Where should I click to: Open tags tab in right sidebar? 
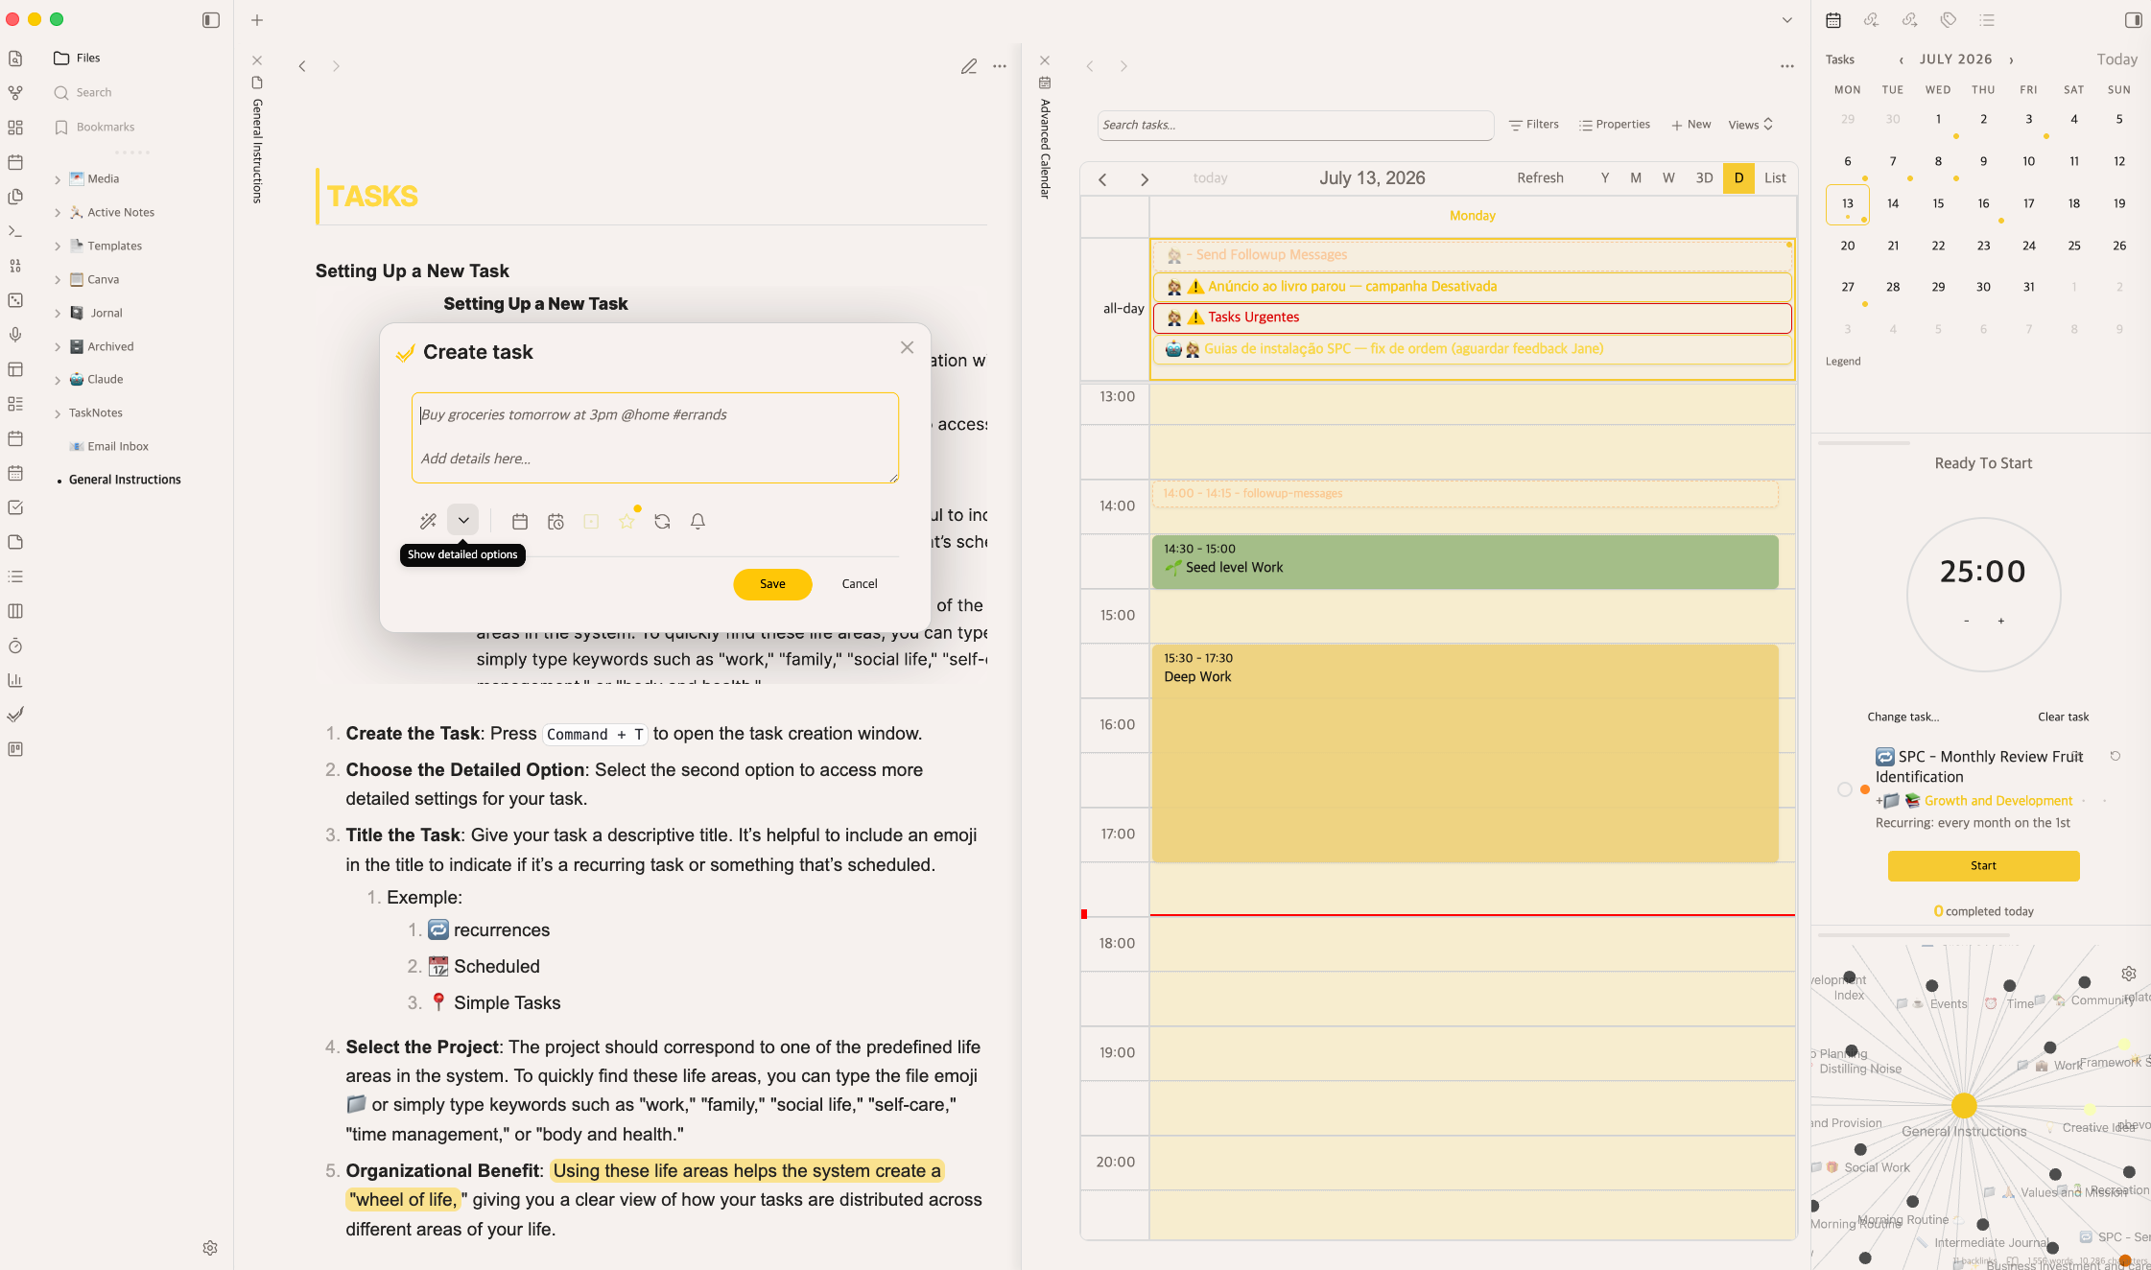[x=1948, y=19]
